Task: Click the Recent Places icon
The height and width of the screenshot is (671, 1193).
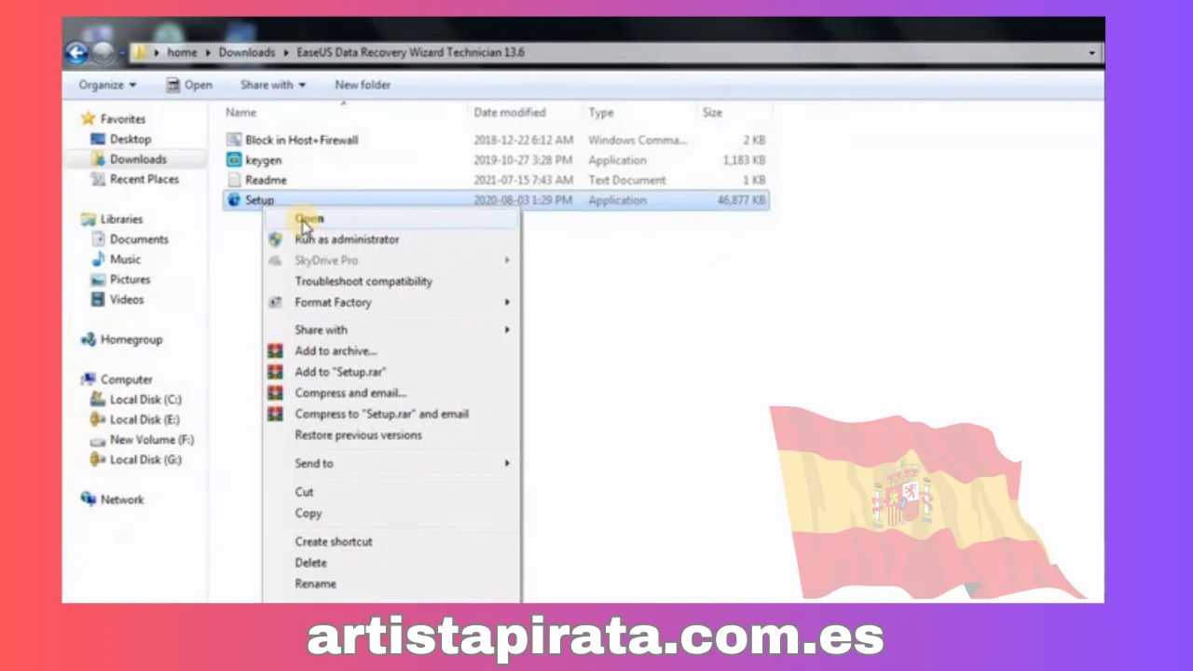Action: point(98,179)
